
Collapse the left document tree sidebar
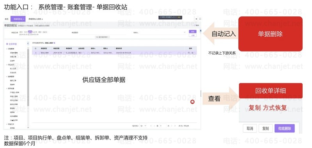coord(28,43)
